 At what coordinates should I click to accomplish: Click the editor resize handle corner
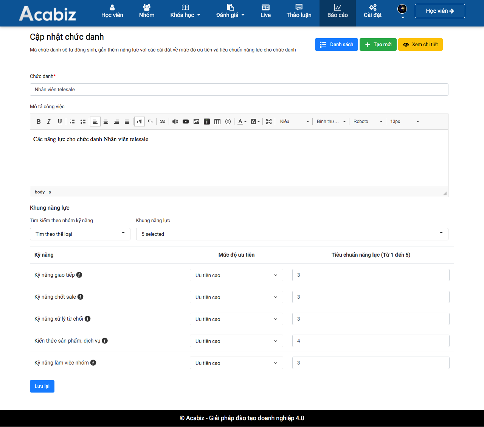pos(445,193)
